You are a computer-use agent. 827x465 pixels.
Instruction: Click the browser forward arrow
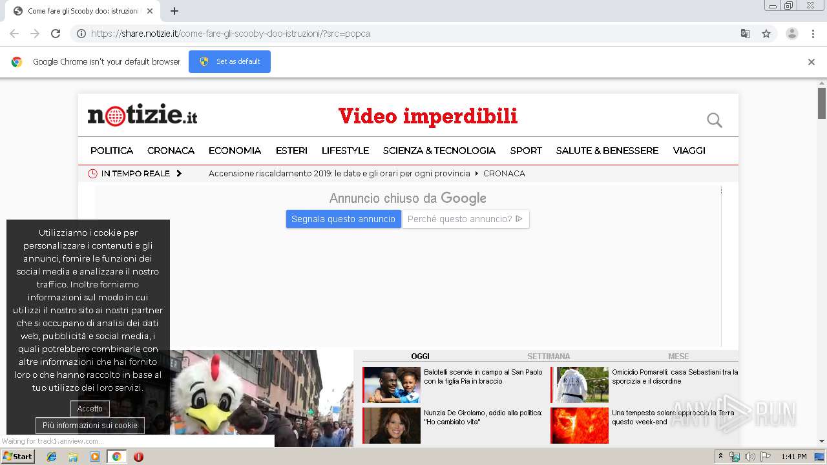35,34
